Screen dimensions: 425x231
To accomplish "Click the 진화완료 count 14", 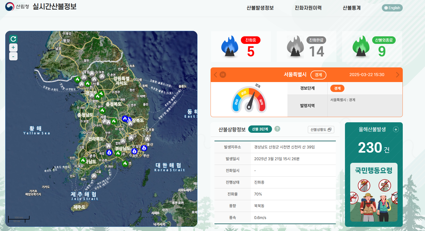I will pos(316,51).
